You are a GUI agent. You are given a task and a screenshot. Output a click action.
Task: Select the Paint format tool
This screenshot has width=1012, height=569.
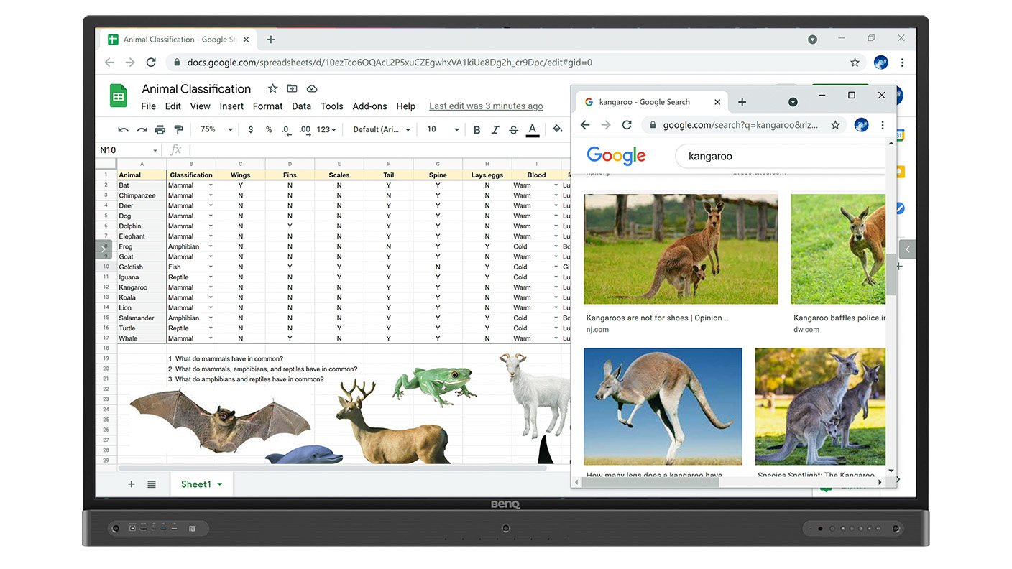click(x=179, y=129)
